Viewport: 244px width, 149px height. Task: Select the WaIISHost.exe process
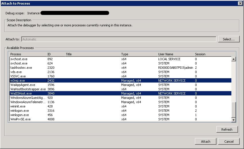pyautogui.click(x=121, y=93)
